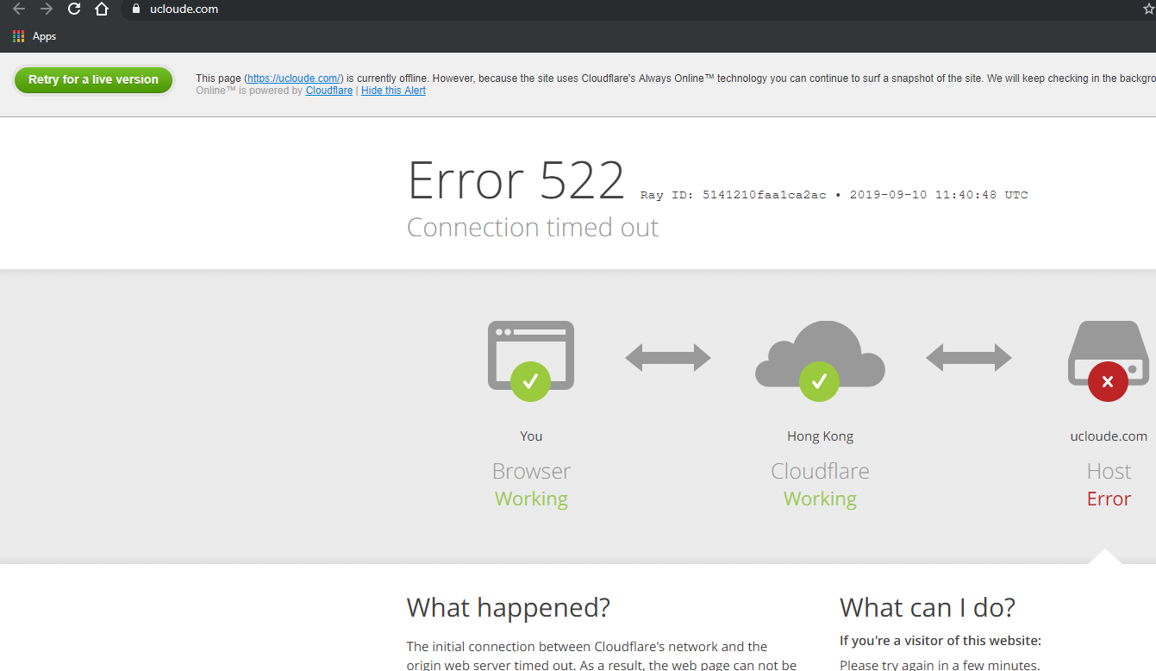
Task: Click the browser window icon above You
Action: click(x=531, y=361)
